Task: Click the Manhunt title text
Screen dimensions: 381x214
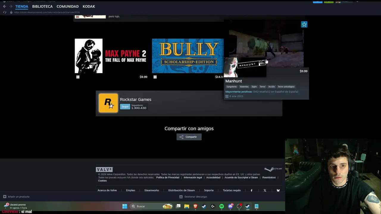Action: [x=234, y=81]
